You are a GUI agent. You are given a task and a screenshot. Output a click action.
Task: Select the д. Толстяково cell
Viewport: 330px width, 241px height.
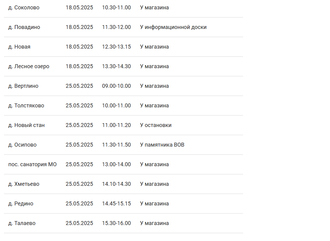point(26,106)
